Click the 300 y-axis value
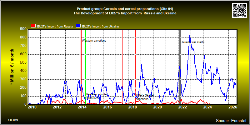 point(24,79)
